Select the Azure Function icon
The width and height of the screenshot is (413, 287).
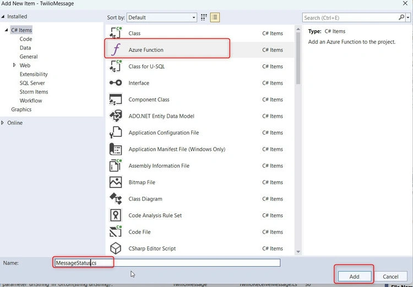116,49
